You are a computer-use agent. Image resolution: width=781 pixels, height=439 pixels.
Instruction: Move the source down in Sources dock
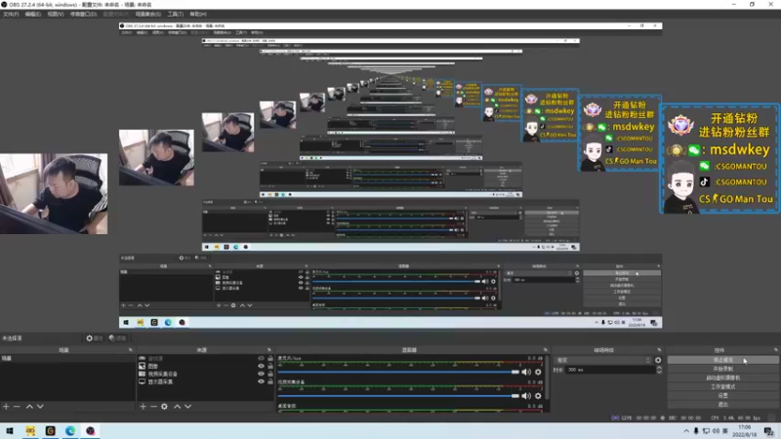point(187,407)
